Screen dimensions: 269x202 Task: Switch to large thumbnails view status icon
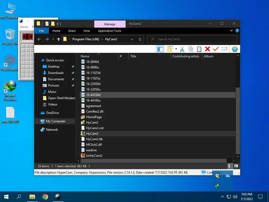236,166
